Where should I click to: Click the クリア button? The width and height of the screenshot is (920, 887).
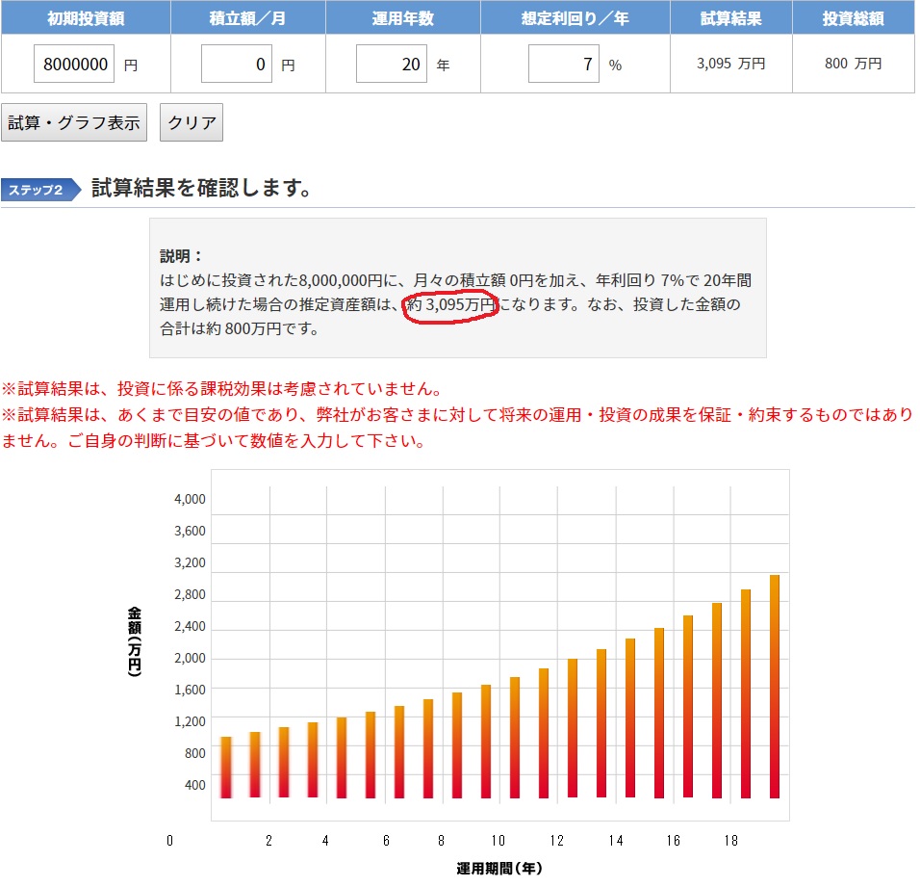192,122
